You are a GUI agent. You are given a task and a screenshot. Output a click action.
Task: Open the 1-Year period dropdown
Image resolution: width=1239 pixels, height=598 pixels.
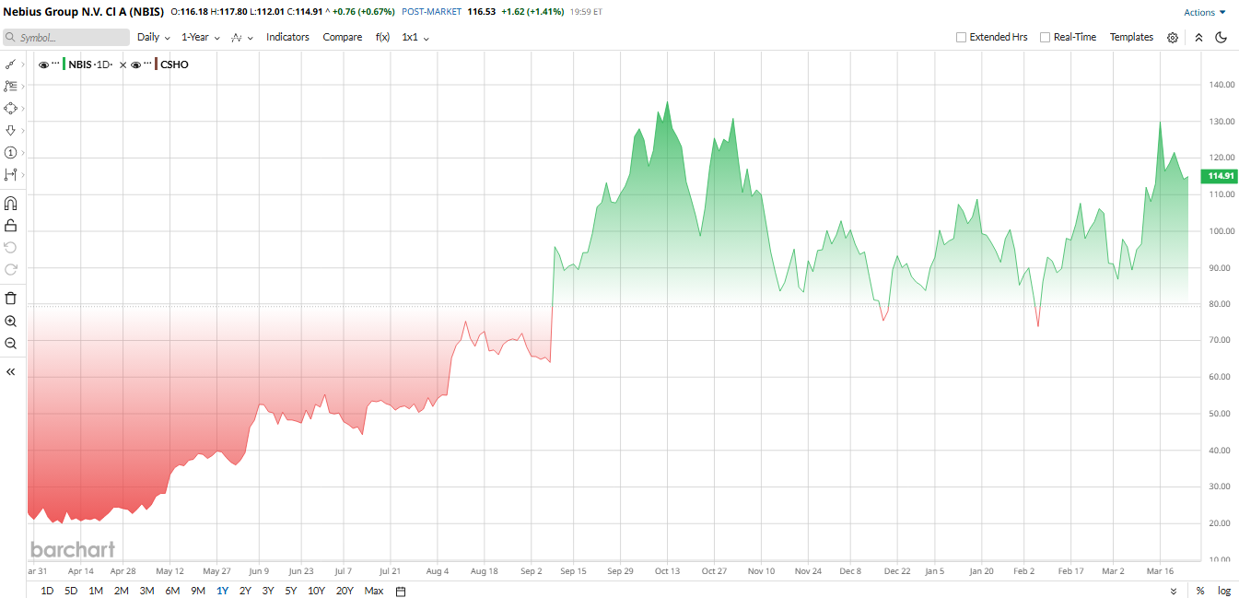click(201, 37)
